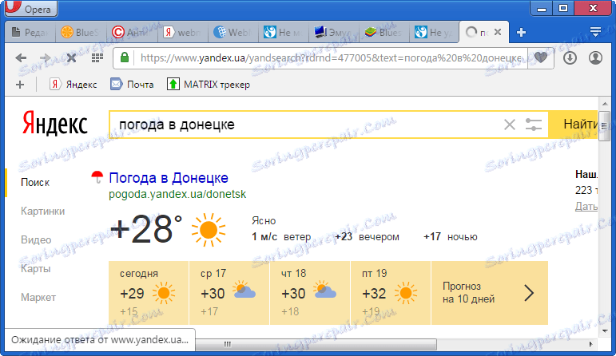Click the '+17 ночью' night temperature
This screenshot has width=616, height=356.
(x=450, y=237)
